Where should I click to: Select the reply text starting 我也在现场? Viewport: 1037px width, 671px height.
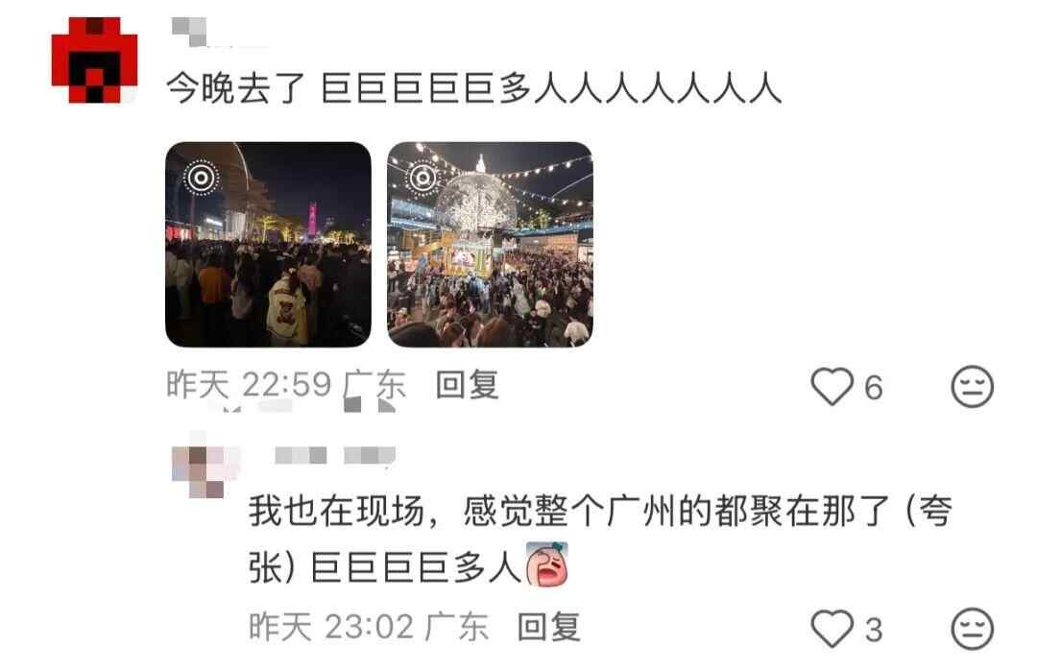tap(600, 539)
